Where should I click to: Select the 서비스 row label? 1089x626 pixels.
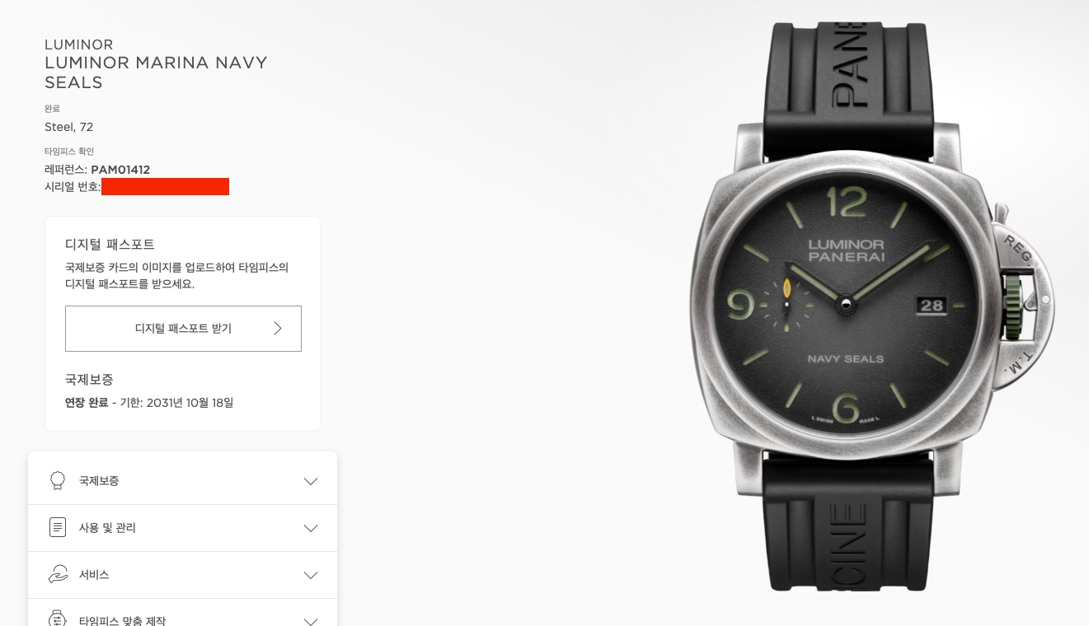94,575
